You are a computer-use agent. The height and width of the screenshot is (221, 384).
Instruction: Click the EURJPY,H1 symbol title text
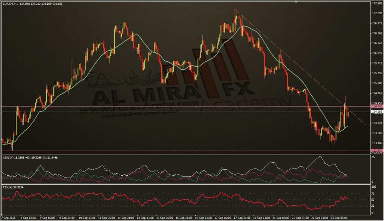[9, 4]
